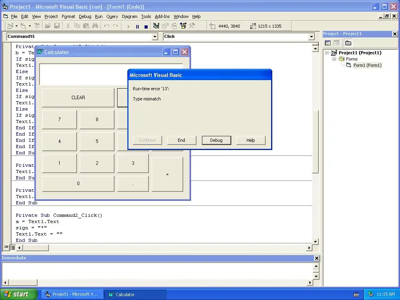Click the Open Project folder icon
Screen dimensions: 400x300
(x=48, y=26)
